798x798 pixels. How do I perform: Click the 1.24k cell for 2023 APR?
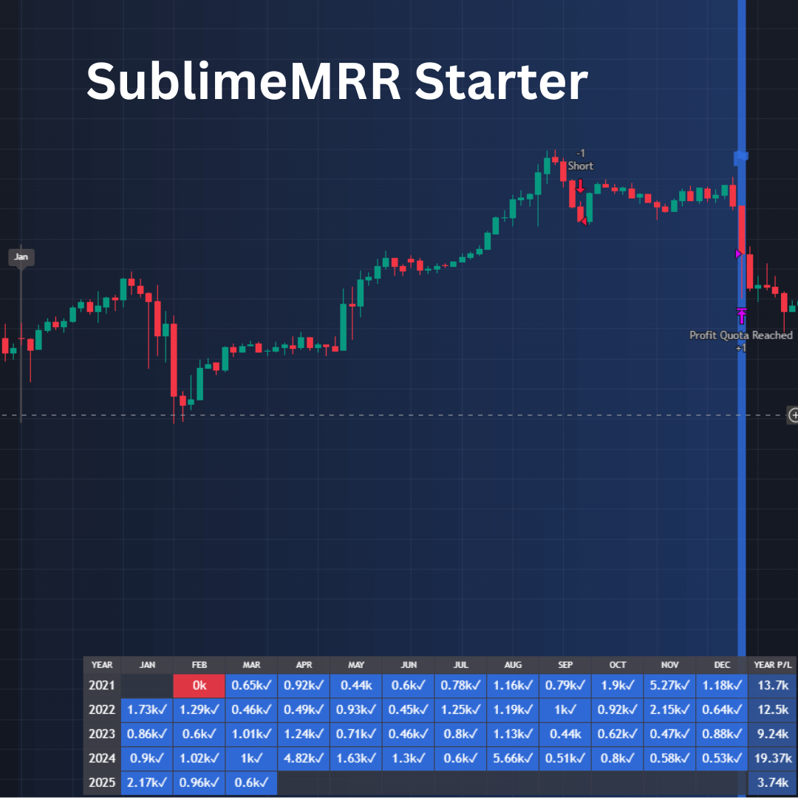point(304,734)
